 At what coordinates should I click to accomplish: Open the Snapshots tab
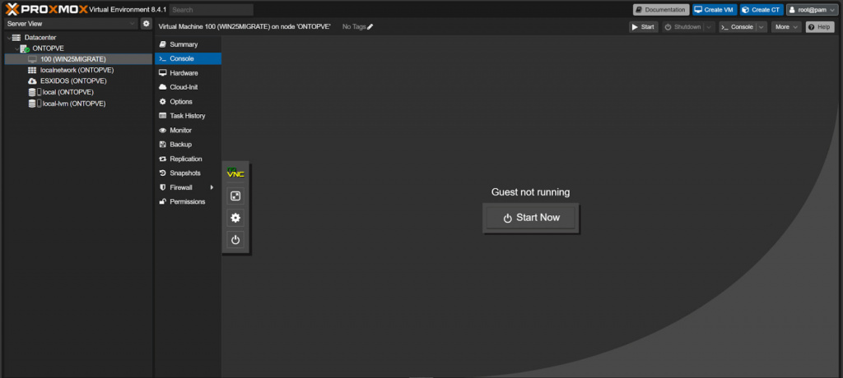point(189,173)
